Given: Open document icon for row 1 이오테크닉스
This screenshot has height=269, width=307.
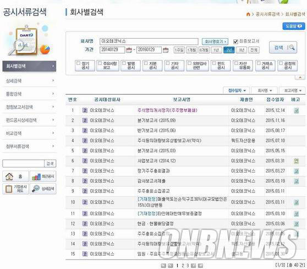Looking at the screenshot, I should point(85,110).
